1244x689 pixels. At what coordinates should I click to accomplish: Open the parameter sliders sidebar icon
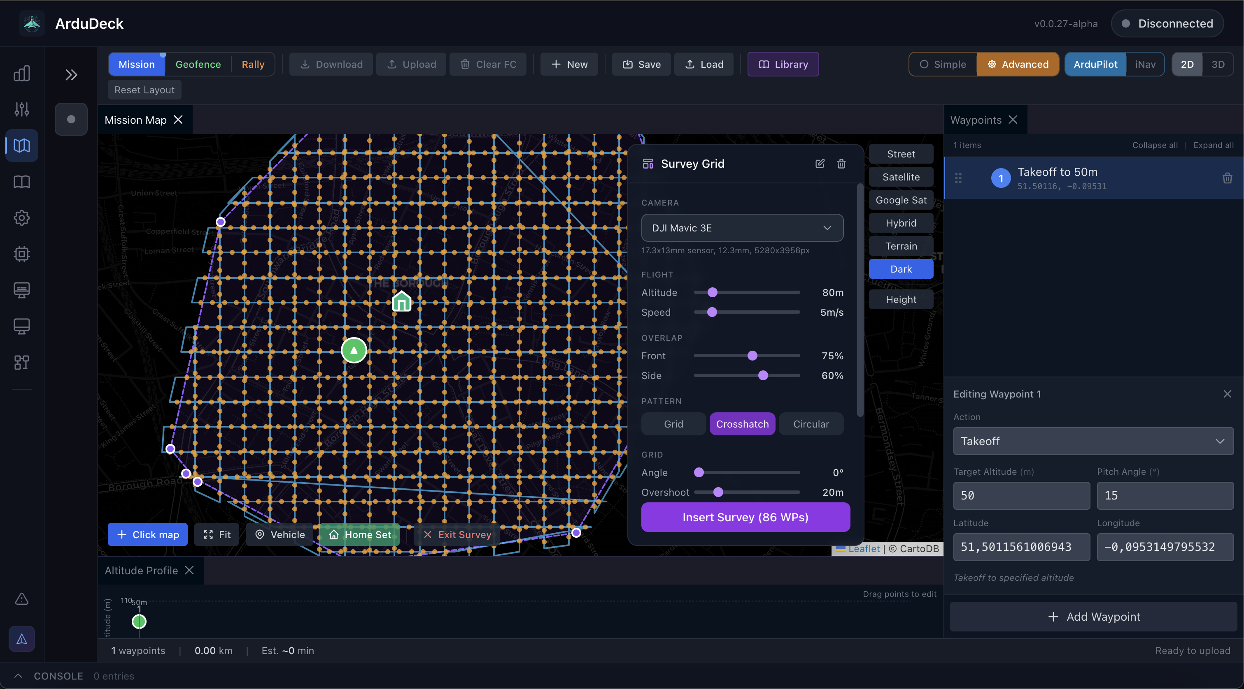pyautogui.click(x=22, y=109)
